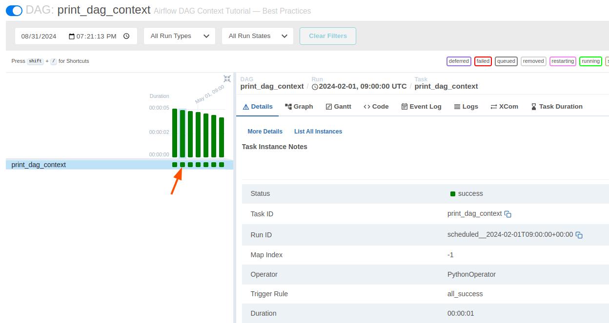The width and height of the screenshot is (609, 323).
Task: Open the Event Log tab
Action: (x=421, y=107)
